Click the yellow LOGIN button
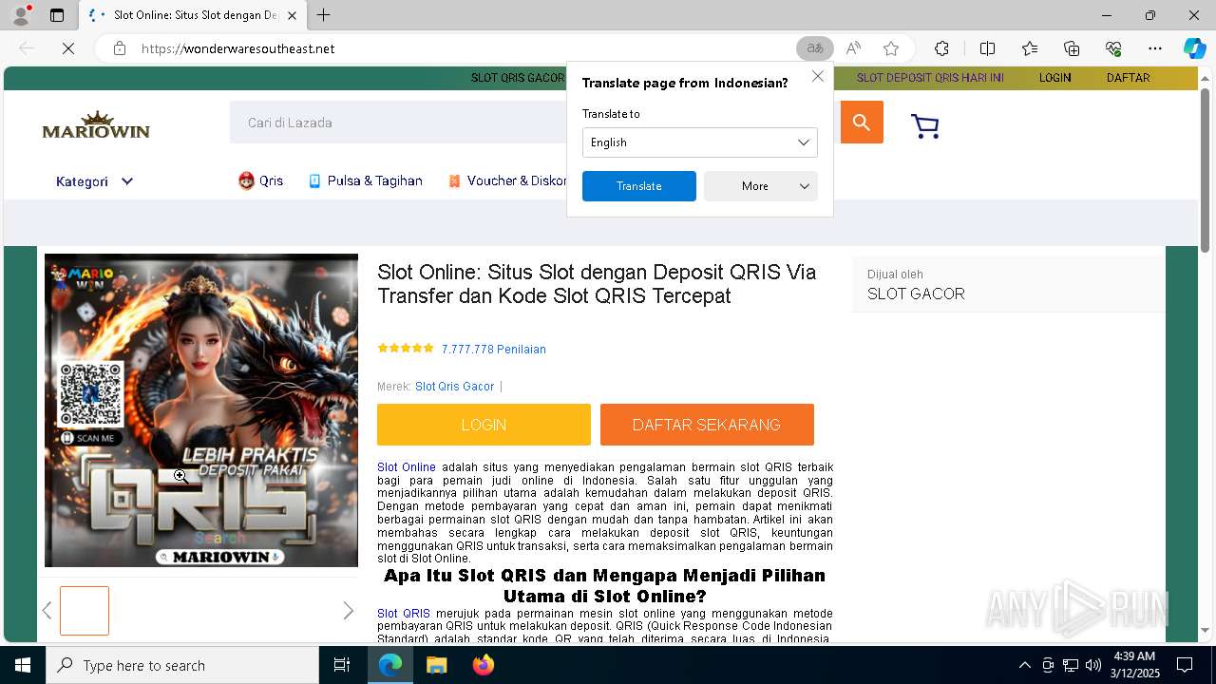The width and height of the screenshot is (1216, 684). click(484, 425)
